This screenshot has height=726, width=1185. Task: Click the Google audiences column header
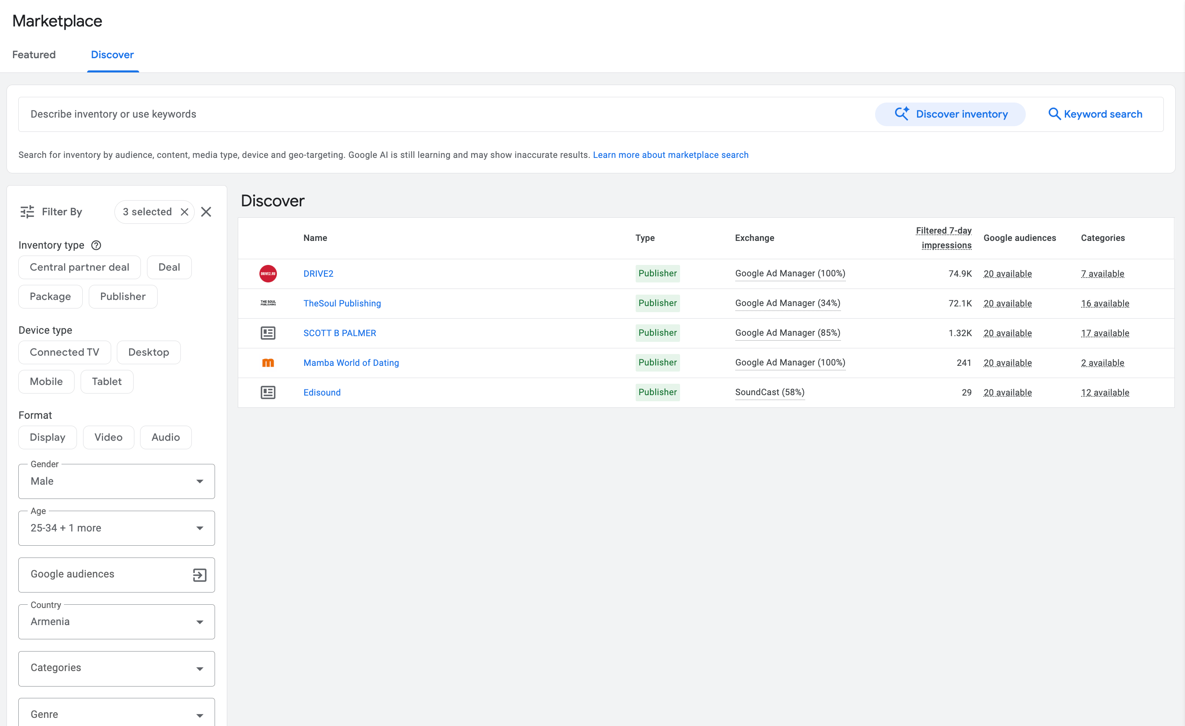1020,238
